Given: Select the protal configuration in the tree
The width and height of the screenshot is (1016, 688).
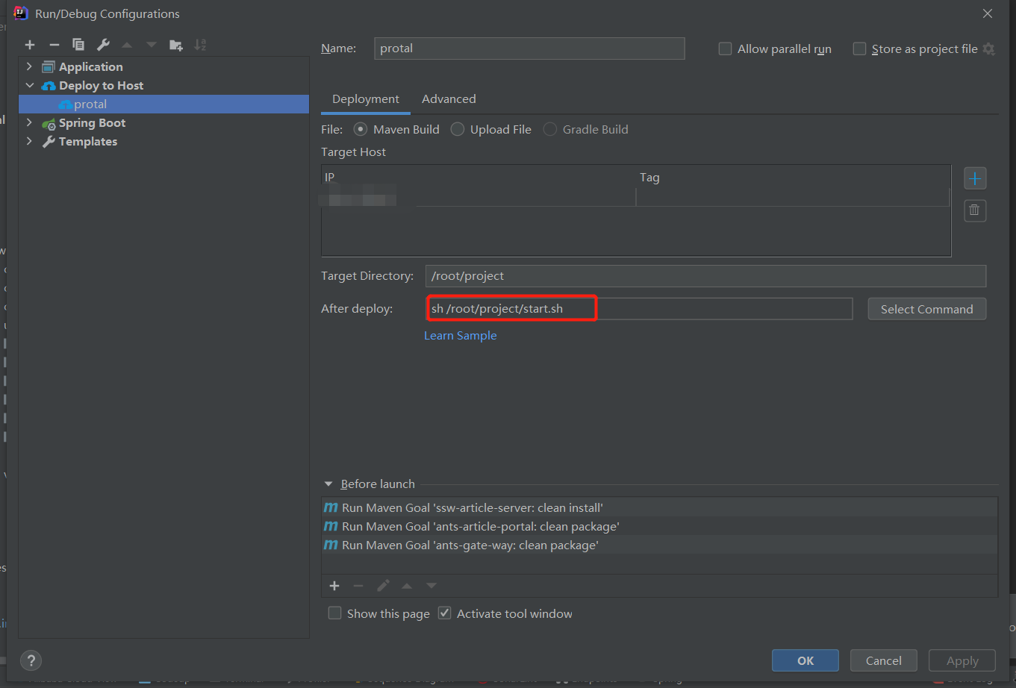Looking at the screenshot, I should point(163,104).
